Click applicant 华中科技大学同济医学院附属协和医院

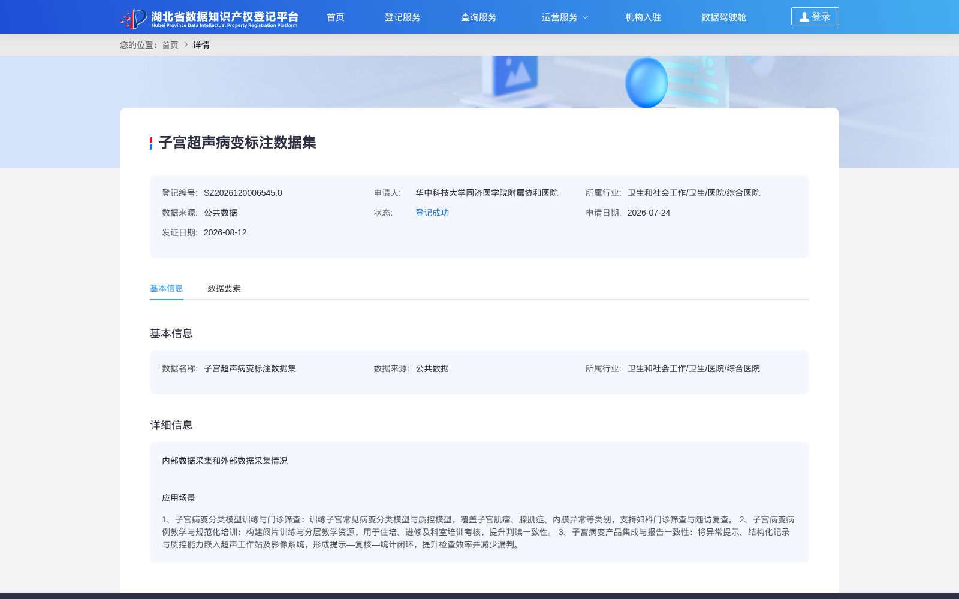(x=487, y=193)
